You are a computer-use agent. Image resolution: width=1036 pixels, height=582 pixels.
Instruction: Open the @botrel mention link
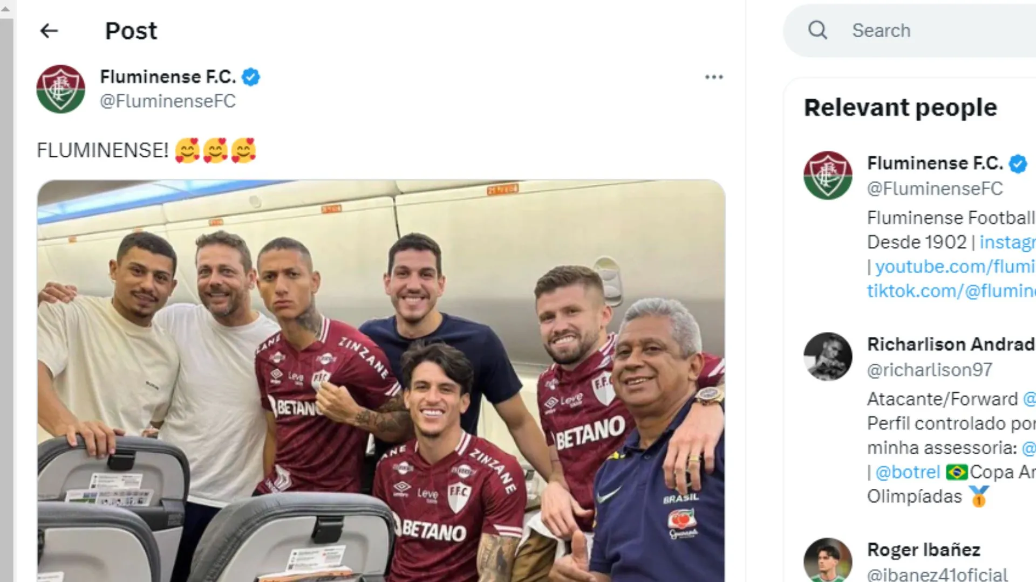(908, 472)
